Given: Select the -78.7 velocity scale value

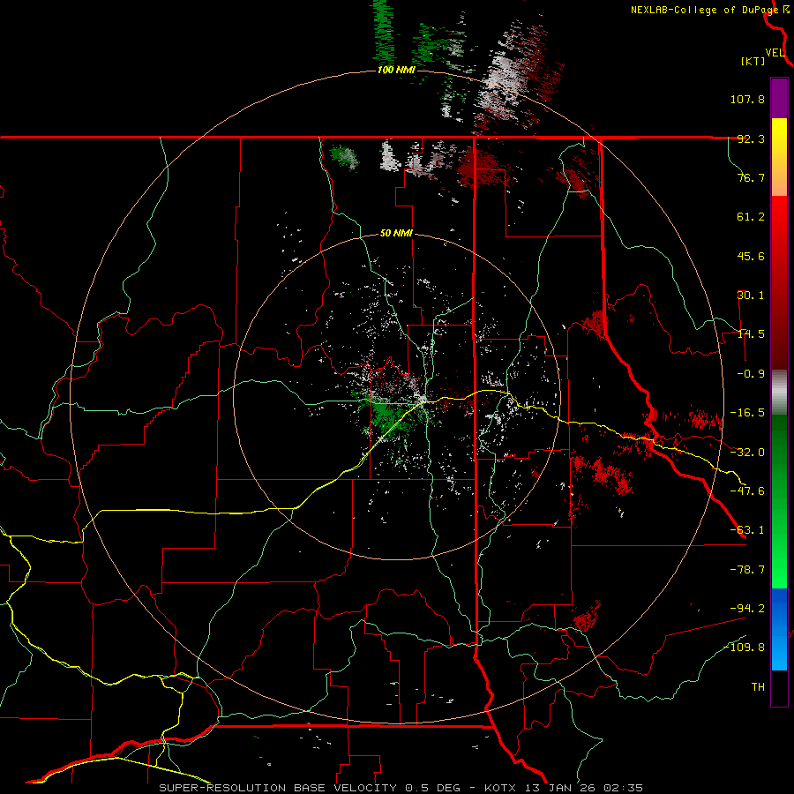Looking at the screenshot, I should click(747, 570).
